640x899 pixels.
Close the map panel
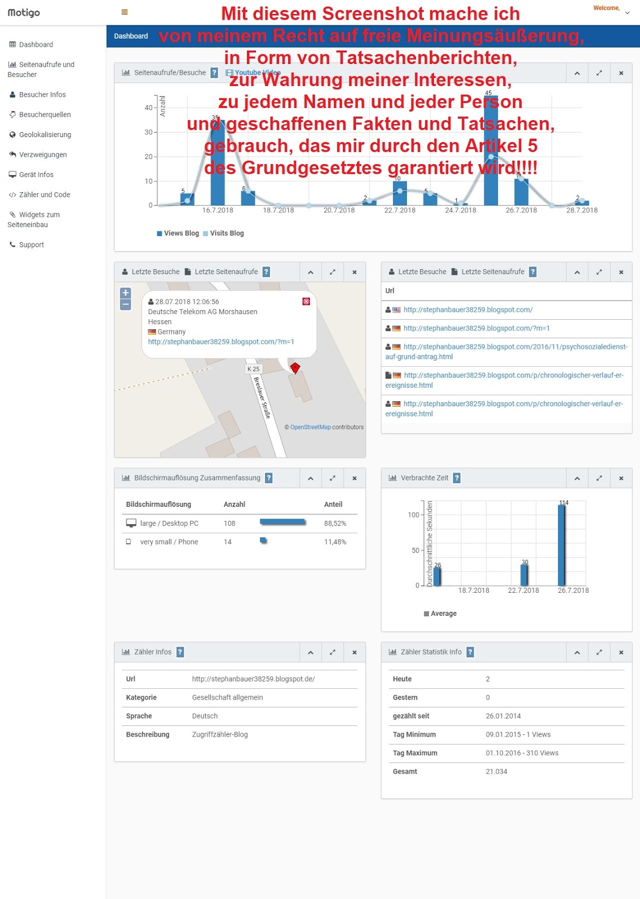click(354, 272)
